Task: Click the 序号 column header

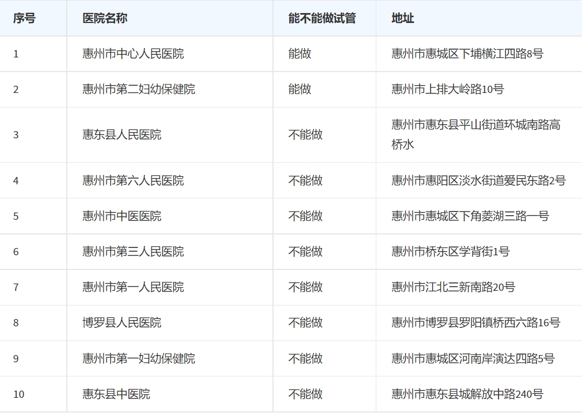Action: pos(24,18)
